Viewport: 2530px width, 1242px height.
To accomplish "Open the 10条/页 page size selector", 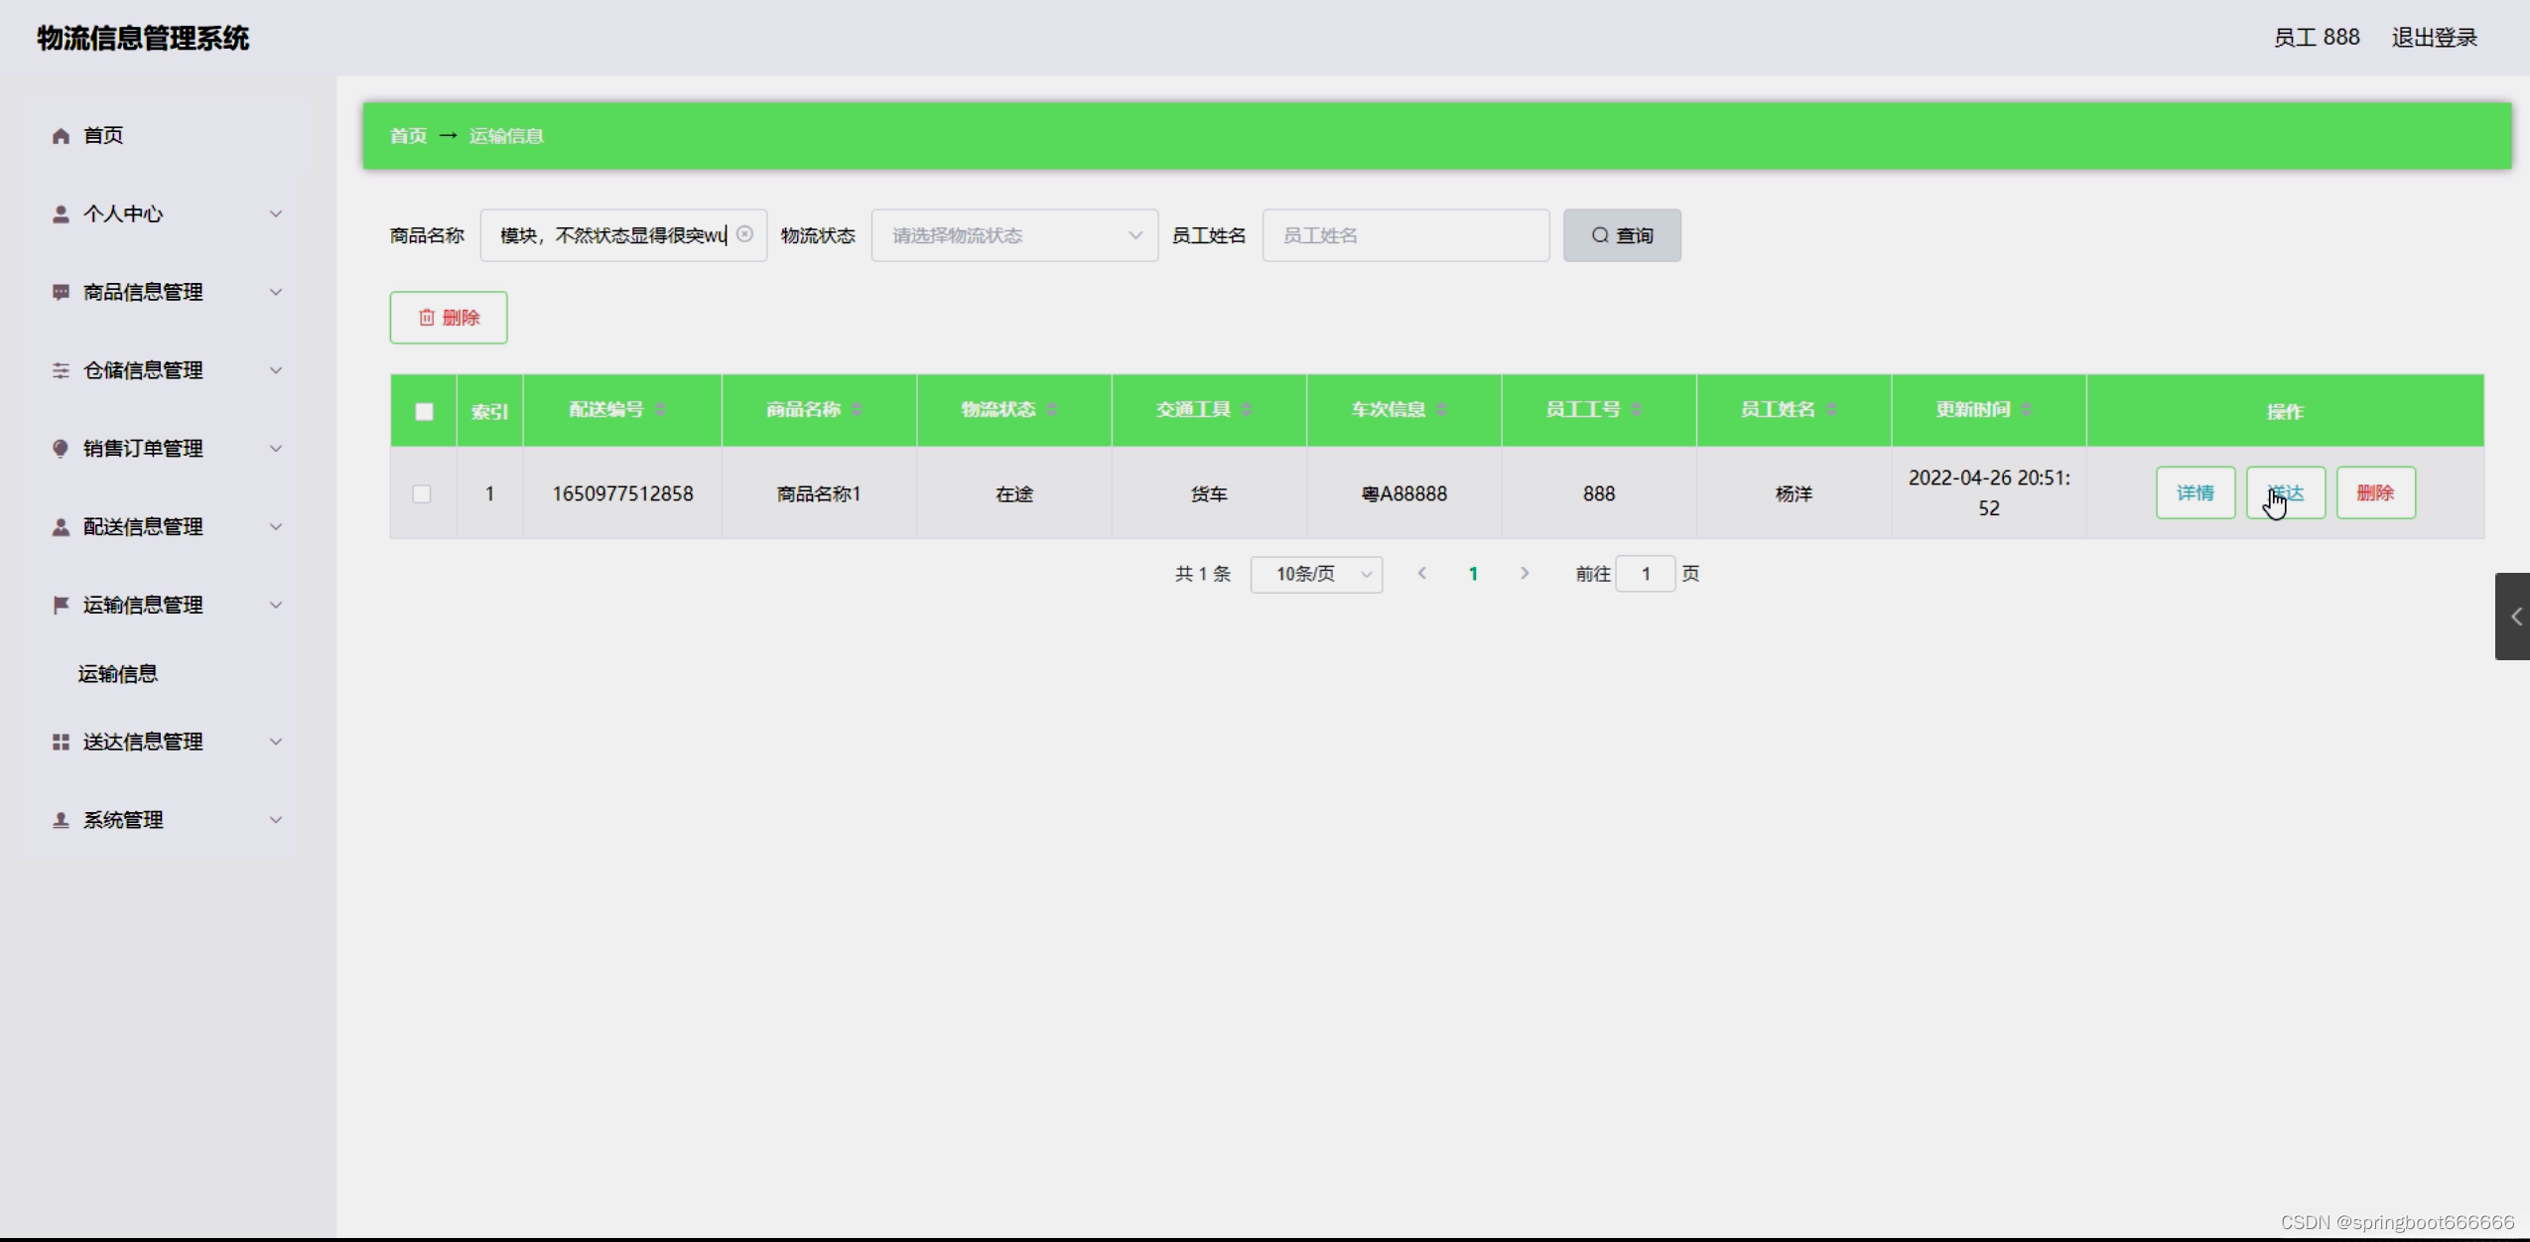I will pos(1315,574).
